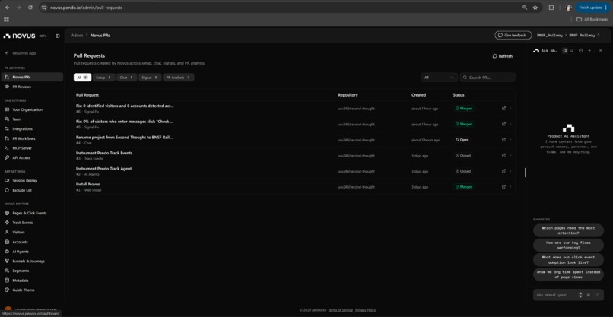This screenshot has height=317, width=613.
Task: Select the 'Setup' filter tab
Action: [x=104, y=78]
